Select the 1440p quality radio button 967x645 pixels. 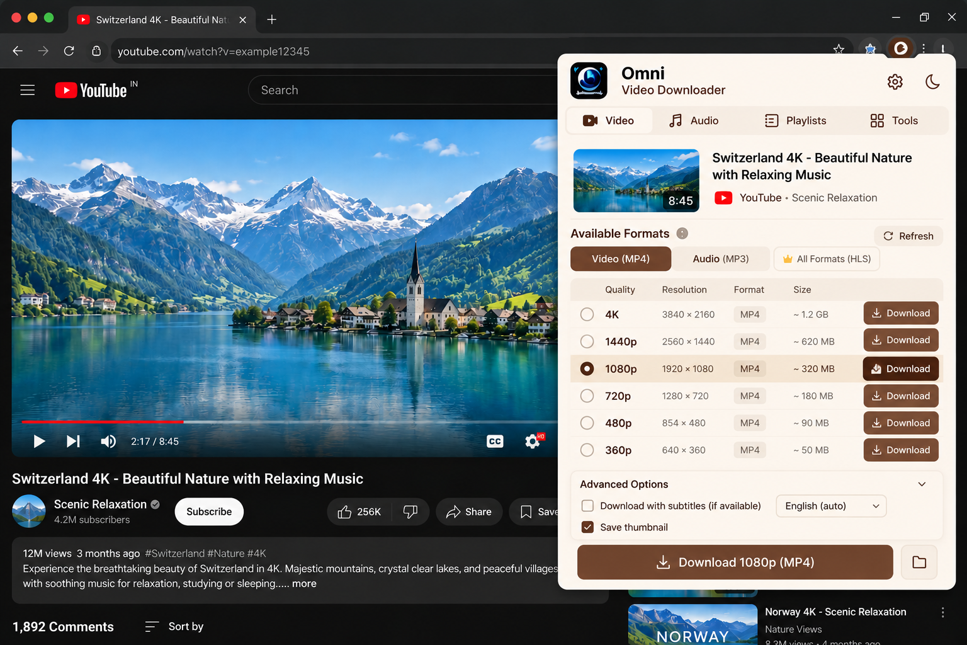[587, 341]
